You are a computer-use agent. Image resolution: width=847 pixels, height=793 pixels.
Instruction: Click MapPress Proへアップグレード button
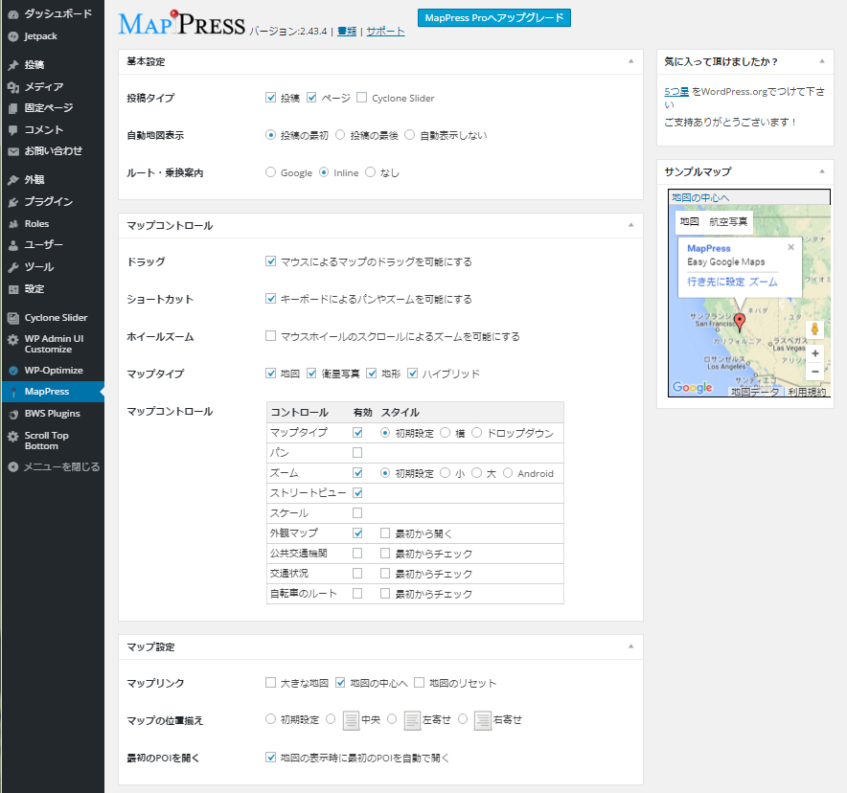coord(494,17)
